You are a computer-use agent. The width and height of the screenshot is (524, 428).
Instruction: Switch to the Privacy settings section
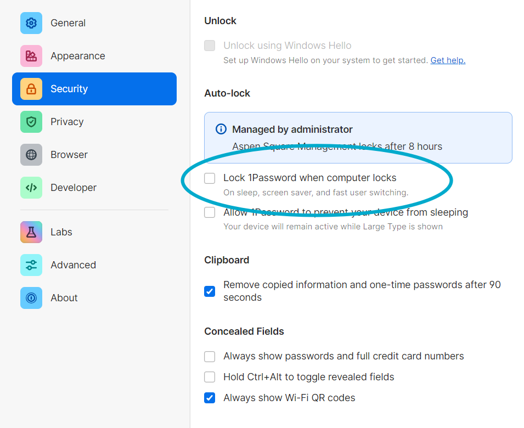(x=67, y=122)
